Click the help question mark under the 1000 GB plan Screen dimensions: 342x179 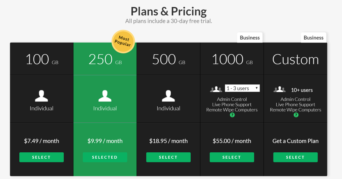click(x=232, y=115)
